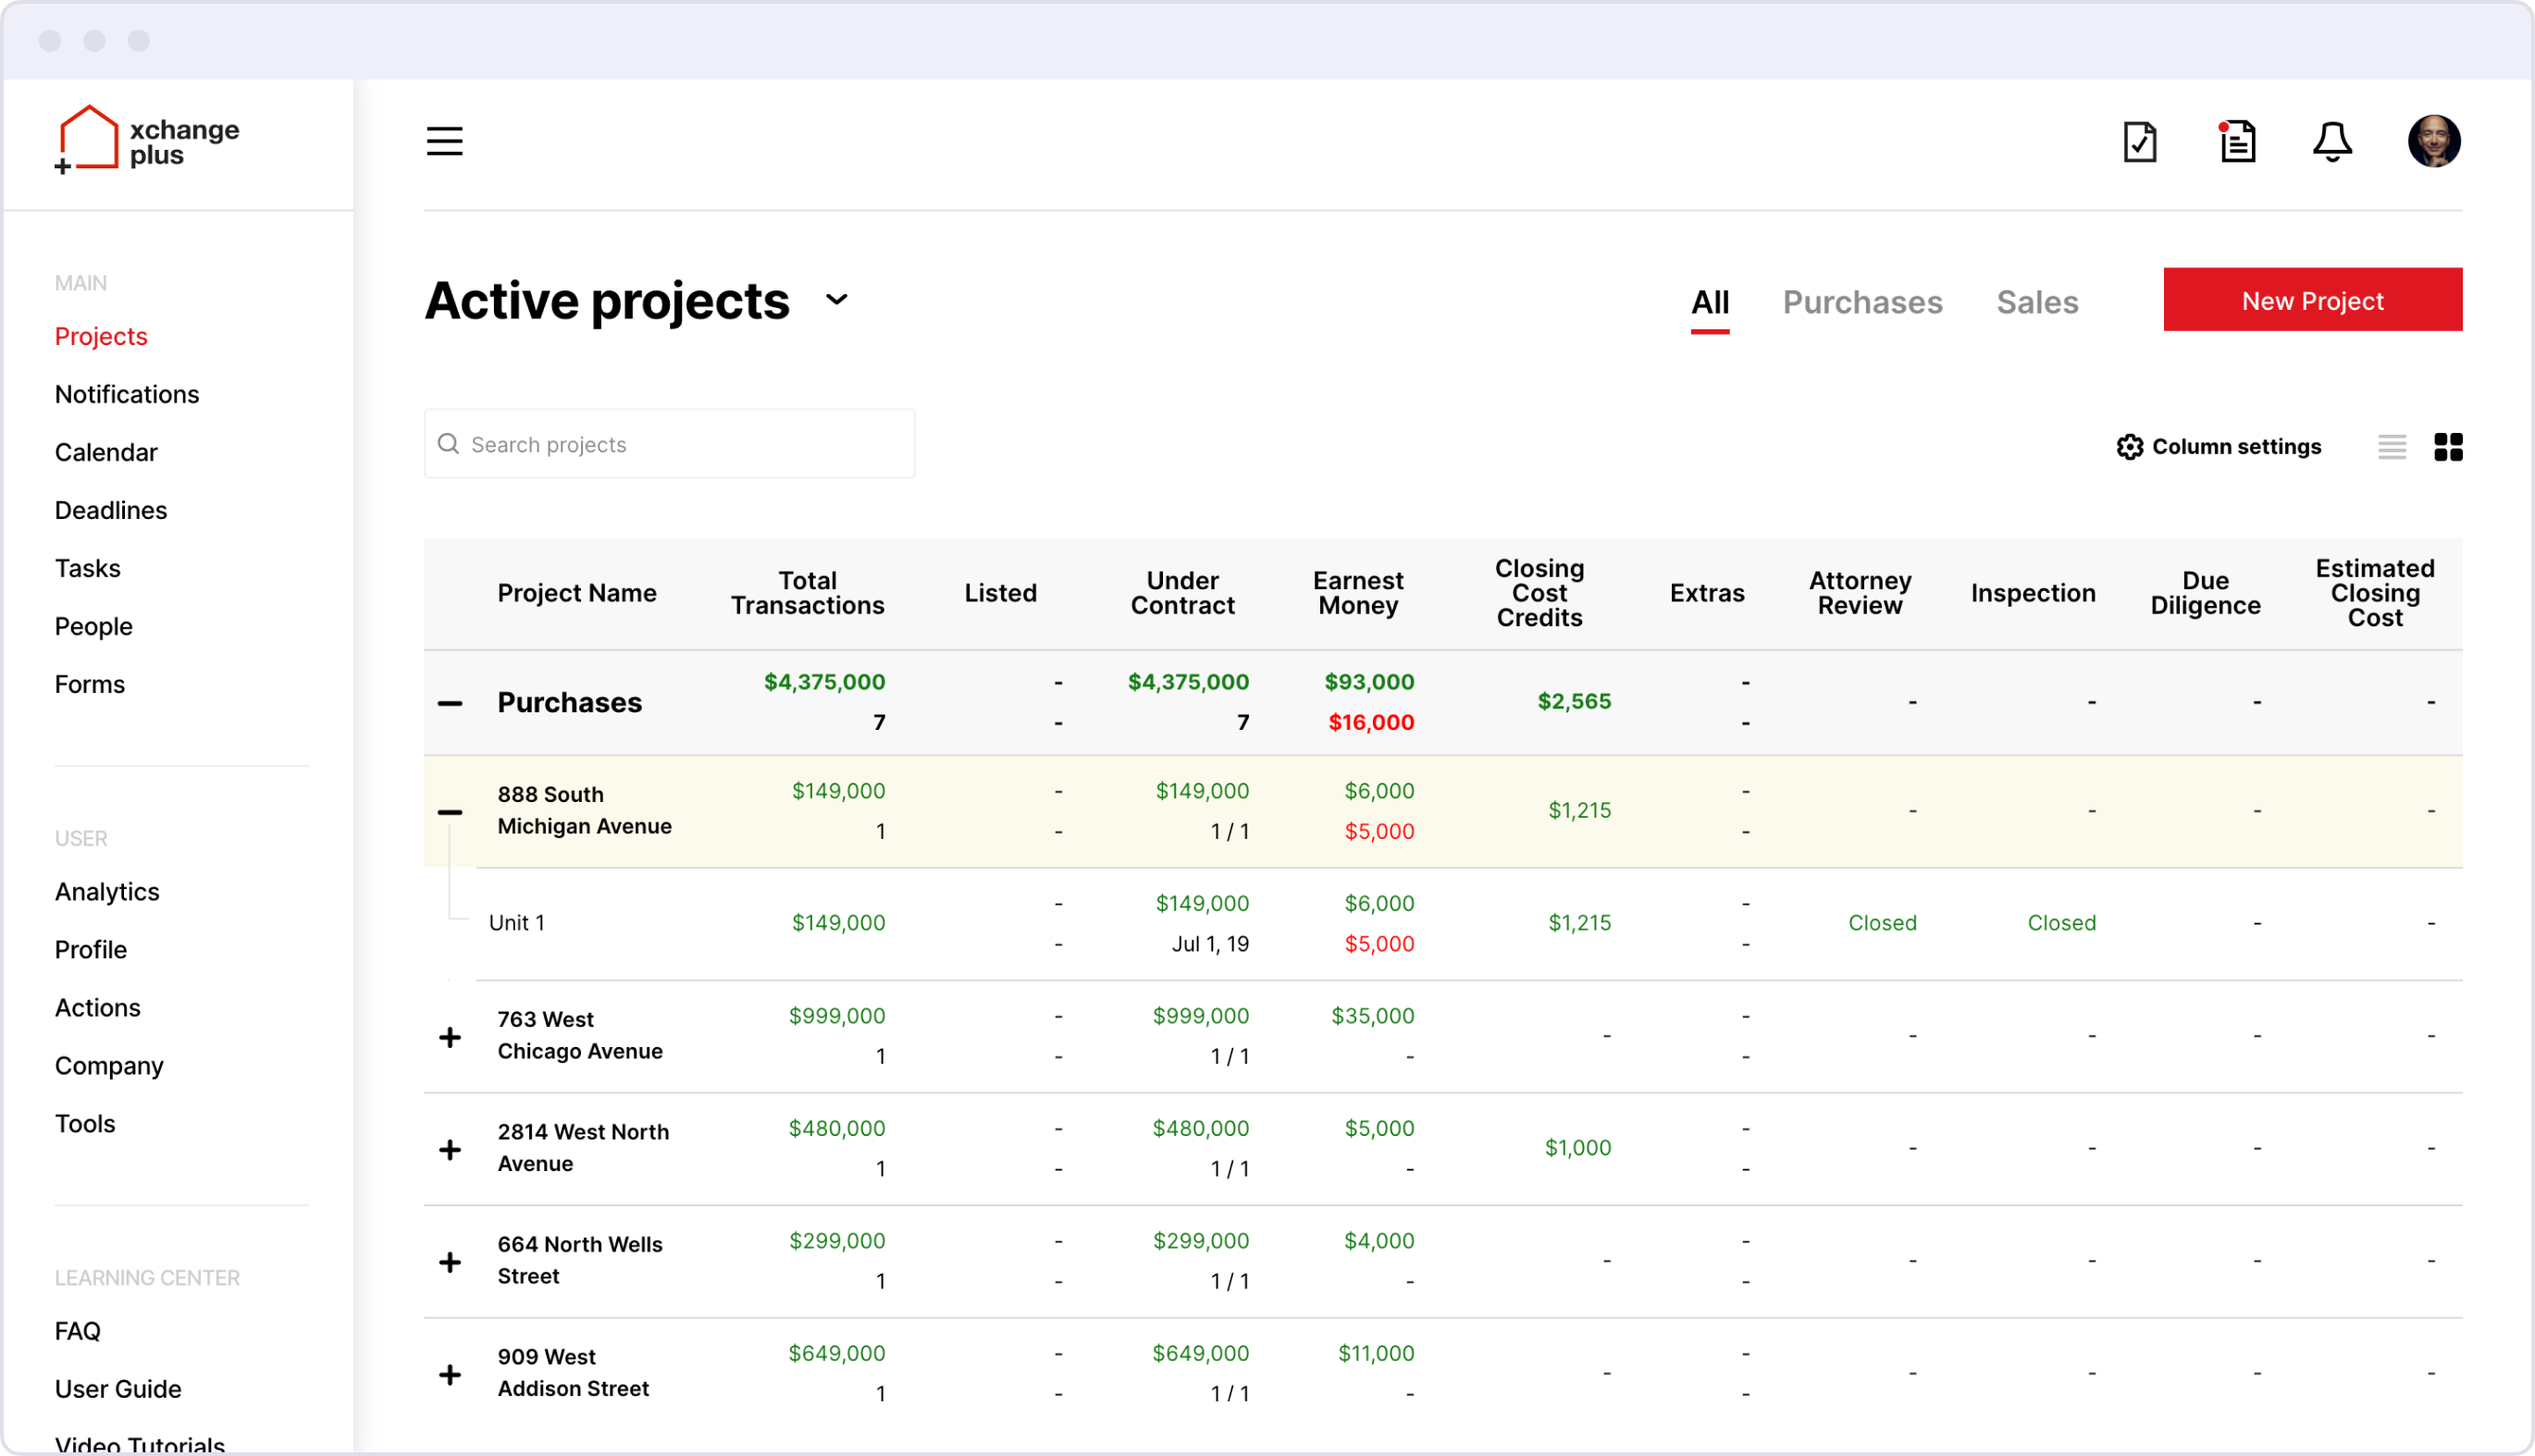This screenshot has width=2535, height=1456.
Task: Click the New Project button
Action: [2311, 299]
